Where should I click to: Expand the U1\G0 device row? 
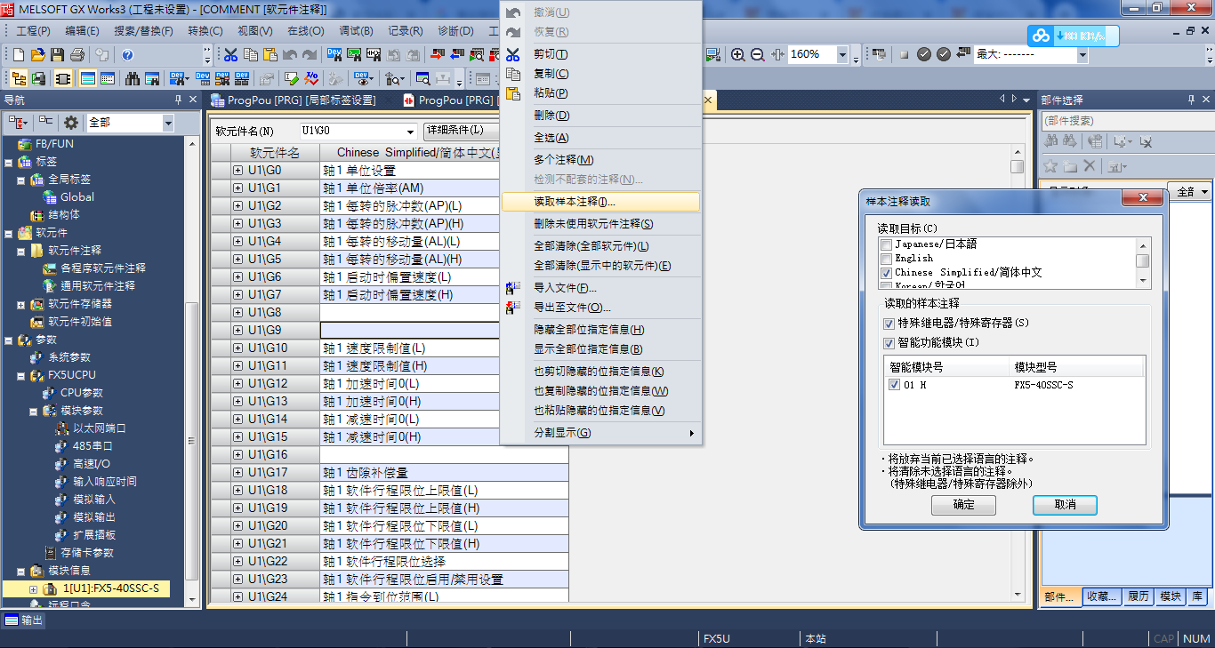[238, 171]
